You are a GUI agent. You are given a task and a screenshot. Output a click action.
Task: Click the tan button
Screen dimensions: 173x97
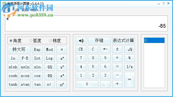pyautogui.click(x=37, y=84)
